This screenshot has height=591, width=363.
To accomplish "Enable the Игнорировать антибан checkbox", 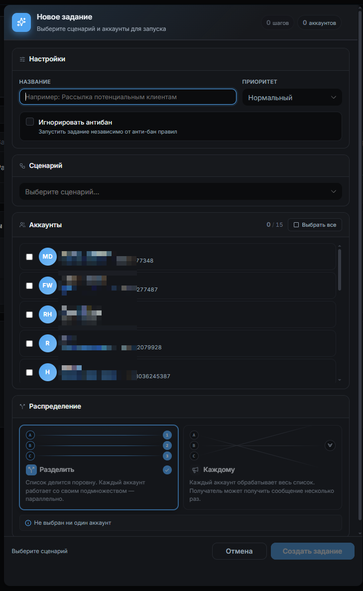I will [x=30, y=122].
